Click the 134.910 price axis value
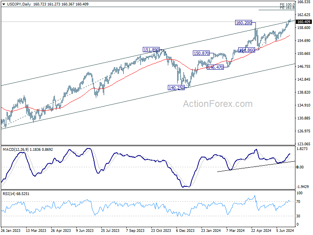The image size is (313, 235). [x=304, y=105]
